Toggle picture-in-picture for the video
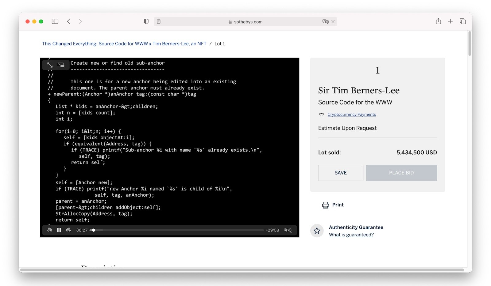Viewport: 491px width, 286px height. (61, 65)
